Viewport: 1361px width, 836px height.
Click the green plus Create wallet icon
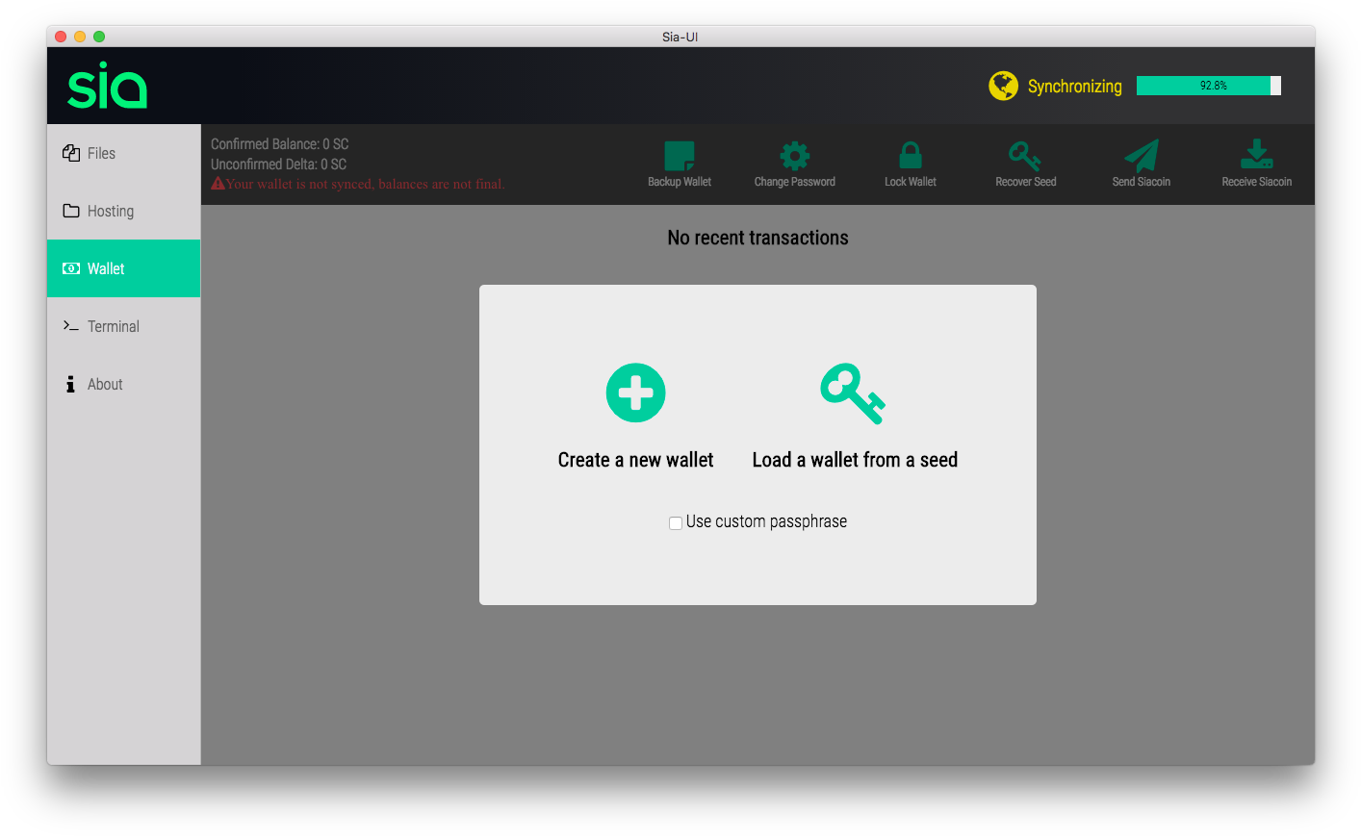[635, 393]
